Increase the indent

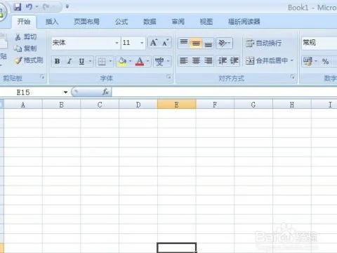click(x=234, y=61)
